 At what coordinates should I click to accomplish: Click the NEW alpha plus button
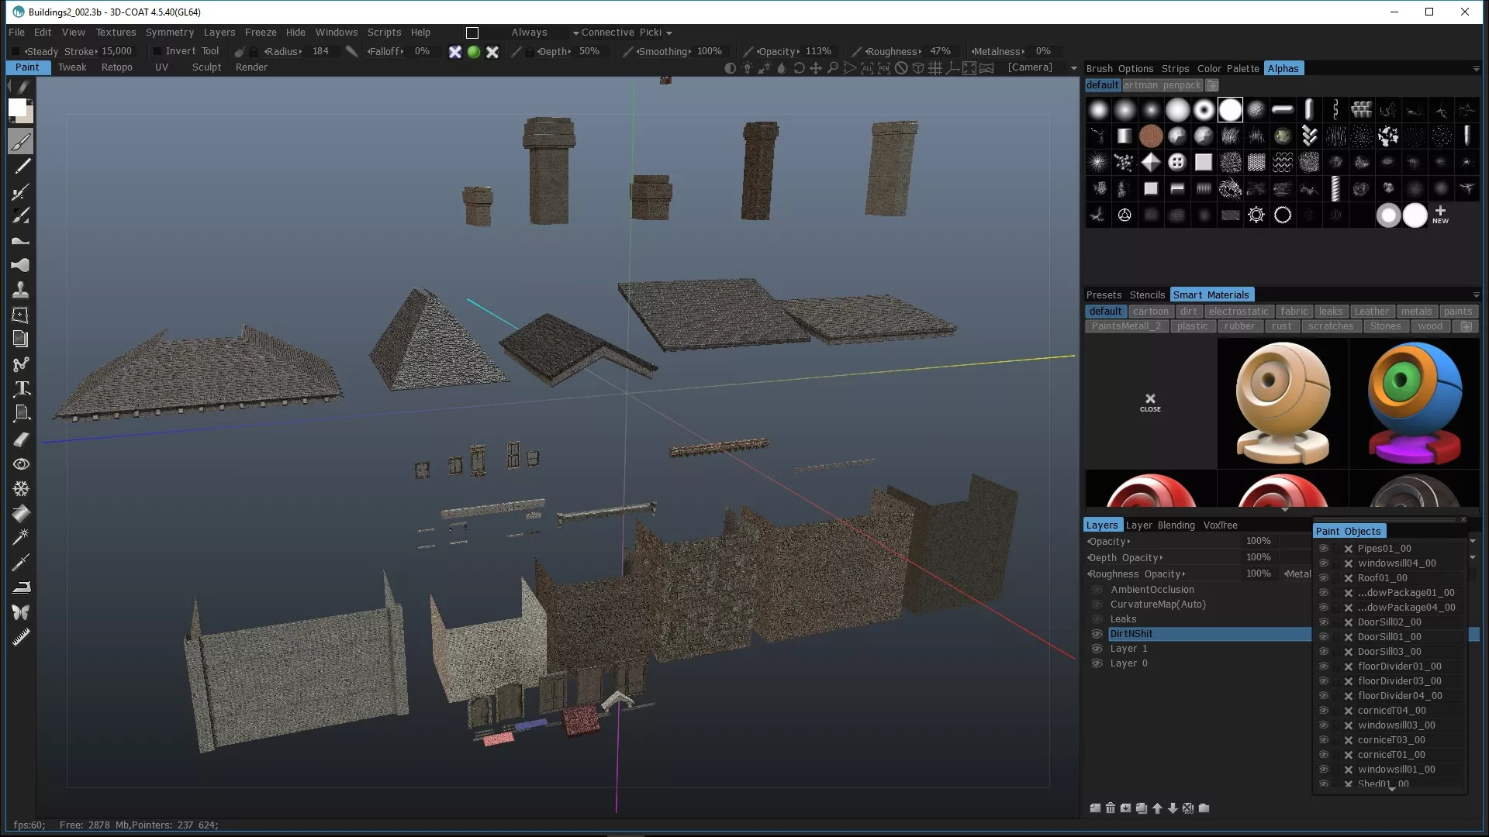tap(1440, 215)
